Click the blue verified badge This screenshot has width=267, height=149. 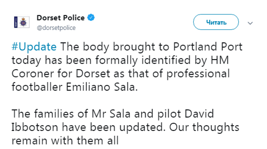click(x=92, y=18)
